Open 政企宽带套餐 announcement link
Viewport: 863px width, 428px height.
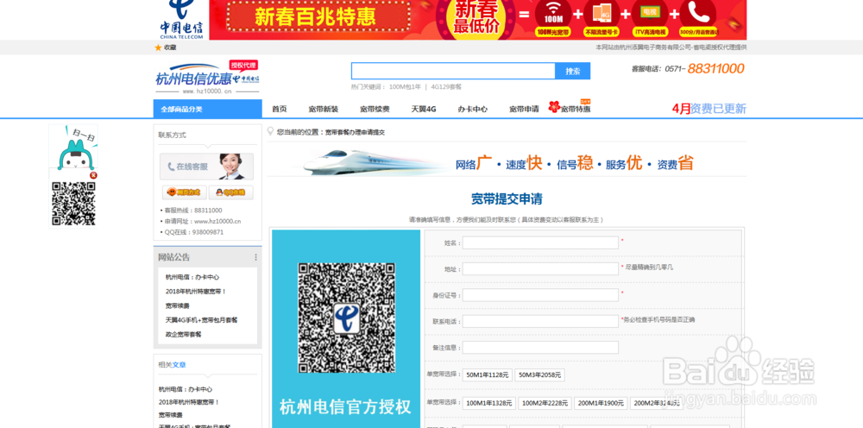tap(183, 335)
